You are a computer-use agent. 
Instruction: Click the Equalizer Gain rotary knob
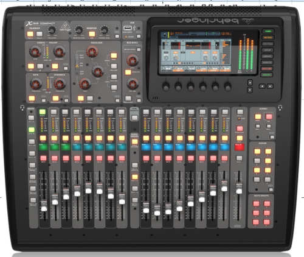pos(85,84)
